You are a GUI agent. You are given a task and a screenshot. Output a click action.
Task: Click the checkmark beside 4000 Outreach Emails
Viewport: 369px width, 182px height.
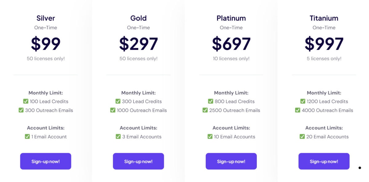[298, 110]
